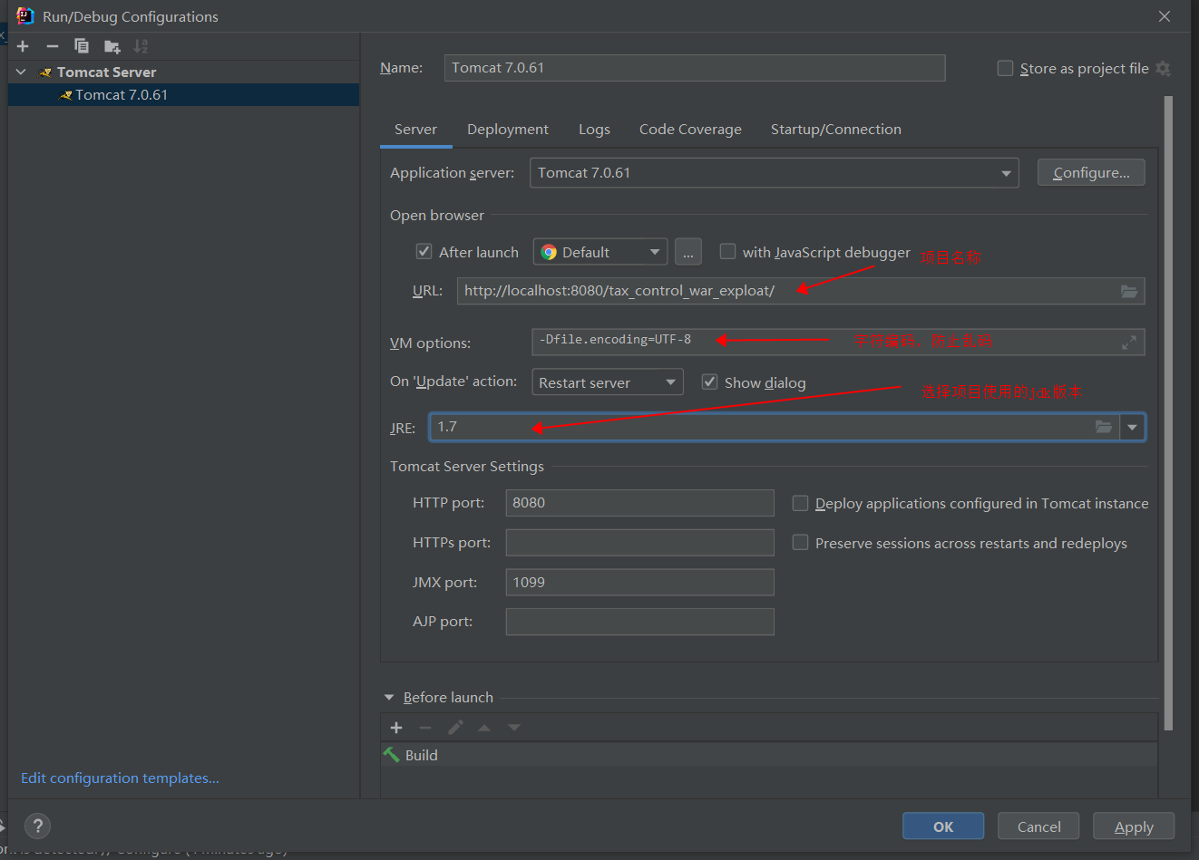Open the On 'Update' action dropdown
1199x860 pixels.
point(608,382)
